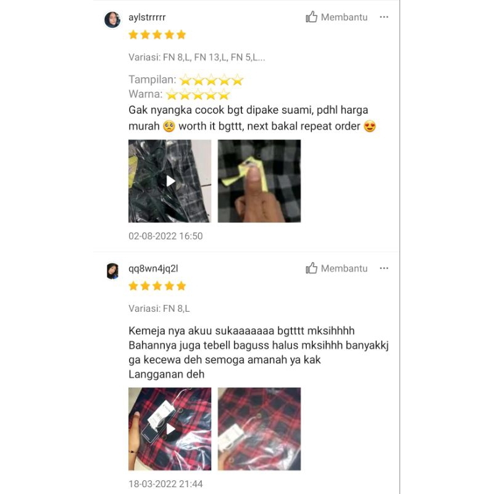Viewport: 494px width, 494px height.
Task: Open three-dot menu on qq8wn4jq2l's review
Action: [383, 268]
